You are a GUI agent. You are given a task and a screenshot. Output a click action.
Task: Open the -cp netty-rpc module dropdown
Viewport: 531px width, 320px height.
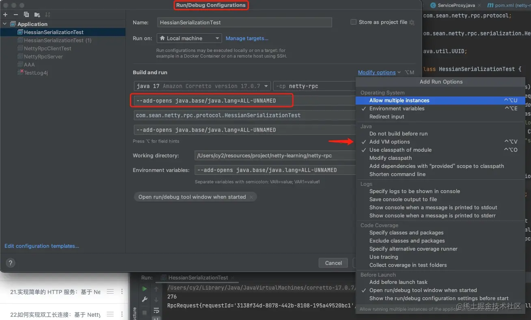pyautogui.click(x=315, y=86)
